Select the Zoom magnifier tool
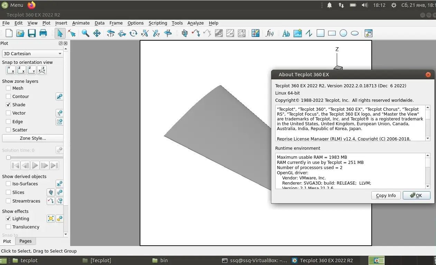 [x=85, y=33]
